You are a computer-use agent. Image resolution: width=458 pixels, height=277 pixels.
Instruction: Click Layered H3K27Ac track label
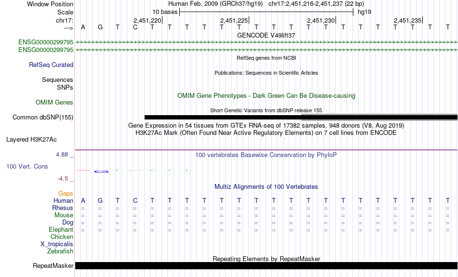point(31,140)
